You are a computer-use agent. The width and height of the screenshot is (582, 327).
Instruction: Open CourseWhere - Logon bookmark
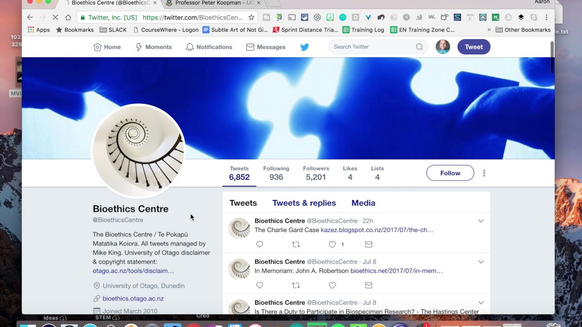point(166,30)
